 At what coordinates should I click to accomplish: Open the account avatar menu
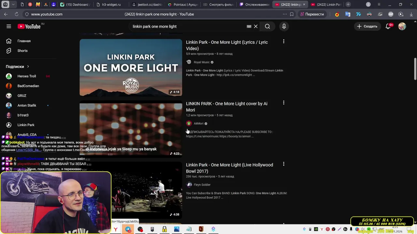[402, 26]
